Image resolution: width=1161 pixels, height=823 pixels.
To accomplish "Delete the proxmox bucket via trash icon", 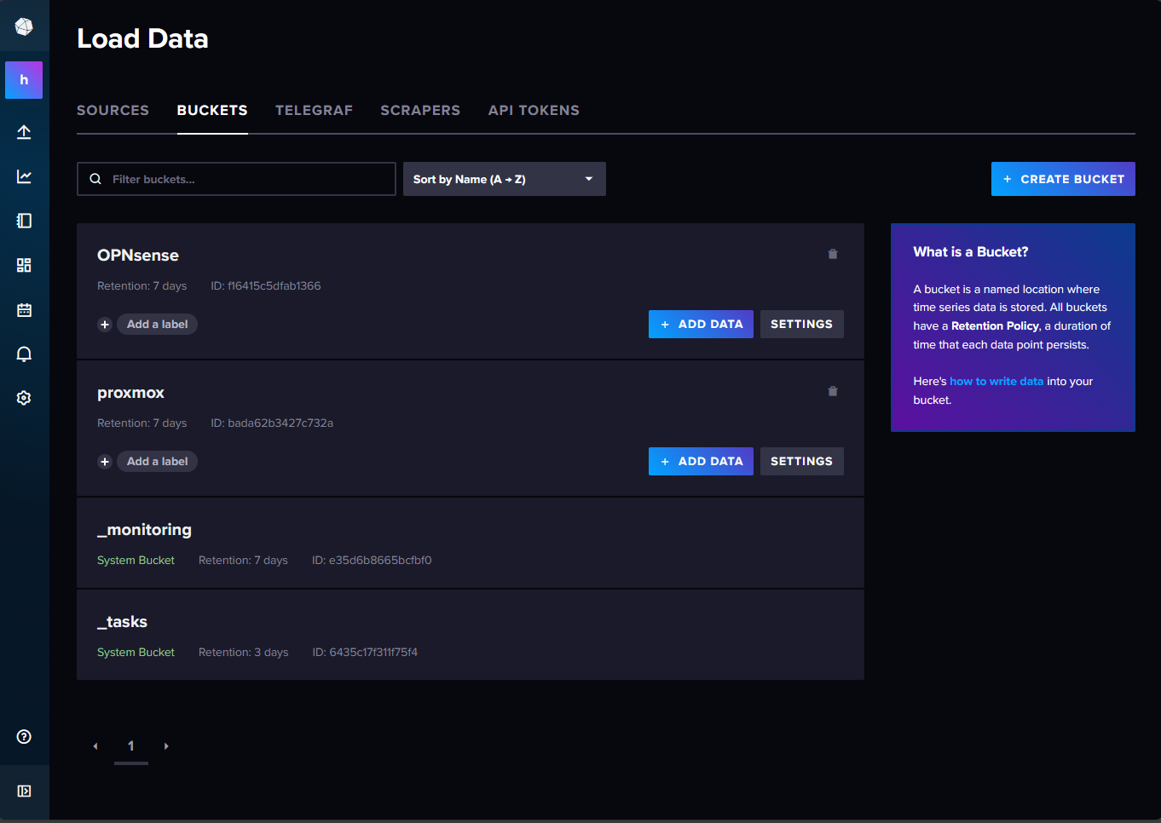I will point(833,391).
